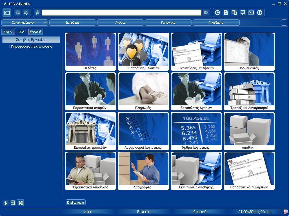Select Πληροφορίες / Εκτυπώσεις in sidebar
This screenshot has width=289, height=216.
click(x=31, y=46)
